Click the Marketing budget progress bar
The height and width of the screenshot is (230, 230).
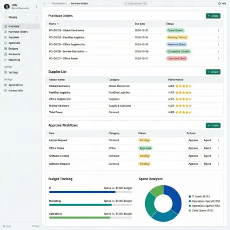91,204
